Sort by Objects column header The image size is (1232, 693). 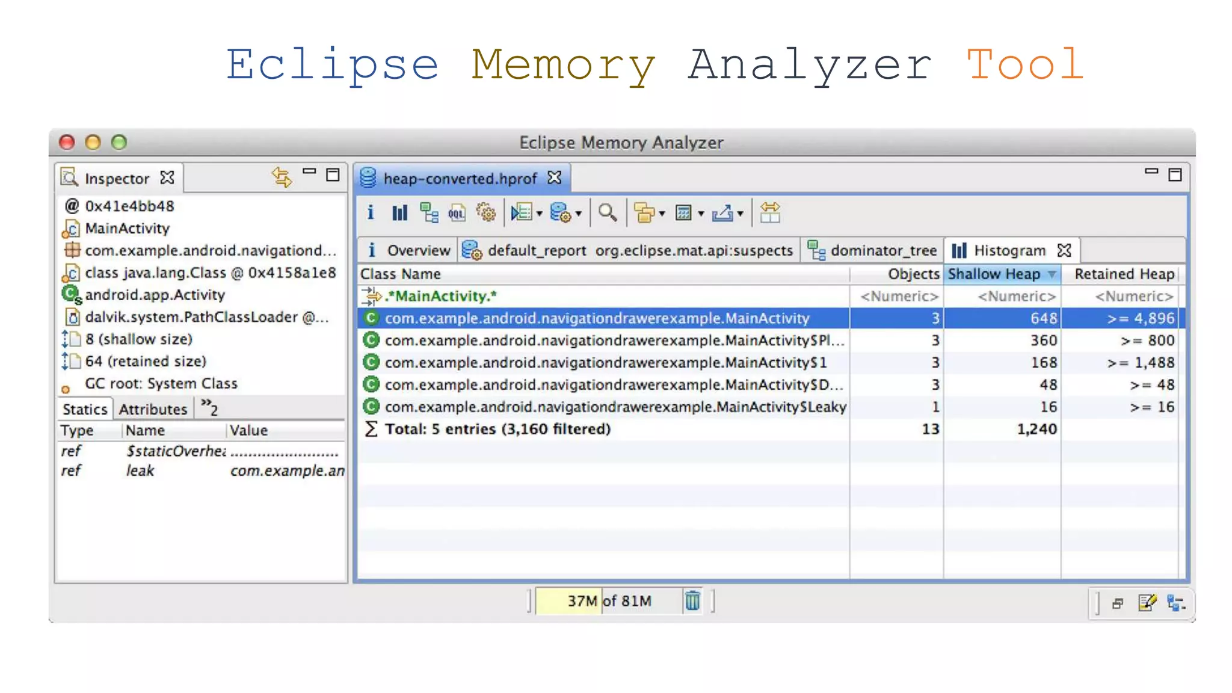tap(896, 274)
